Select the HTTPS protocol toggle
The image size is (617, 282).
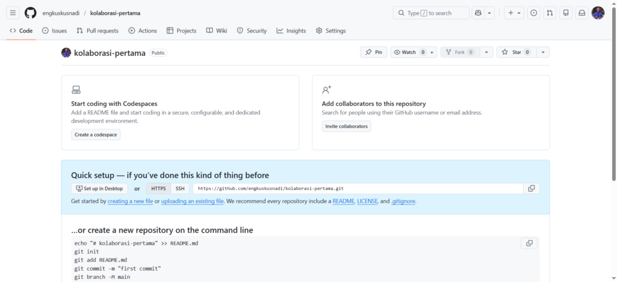click(x=158, y=188)
